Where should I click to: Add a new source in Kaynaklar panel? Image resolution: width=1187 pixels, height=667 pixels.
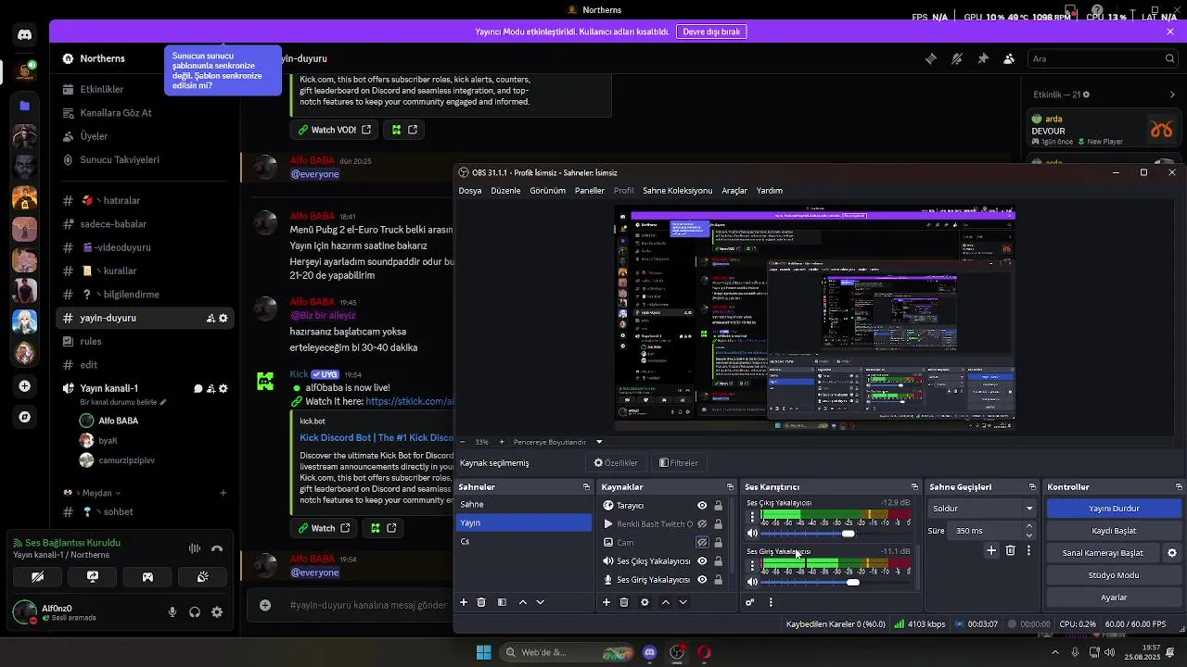coord(606,602)
